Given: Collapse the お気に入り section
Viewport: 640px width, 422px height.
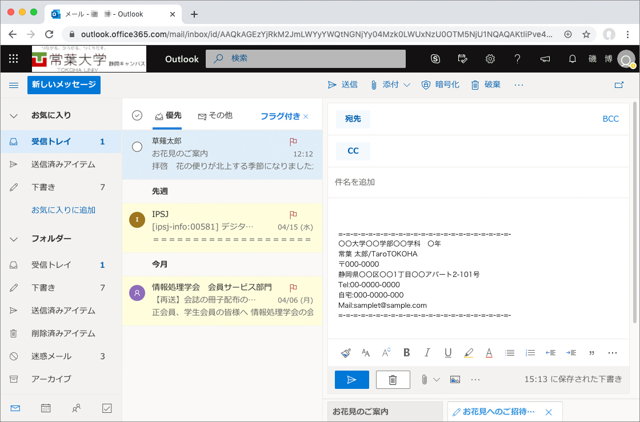Looking at the screenshot, I should tap(14, 115).
